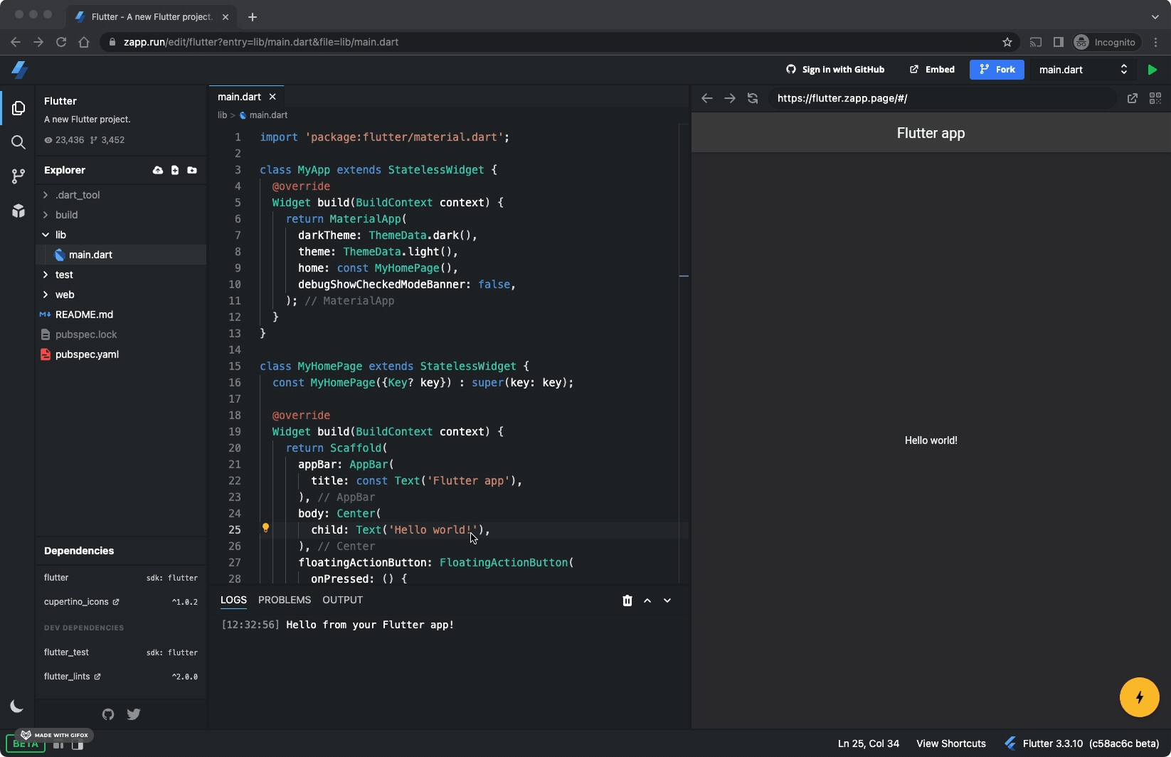The image size is (1171, 757).
Task: Open the main.dart entry file dropdown
Action: pyautogui.click(x=1083, y=70)
